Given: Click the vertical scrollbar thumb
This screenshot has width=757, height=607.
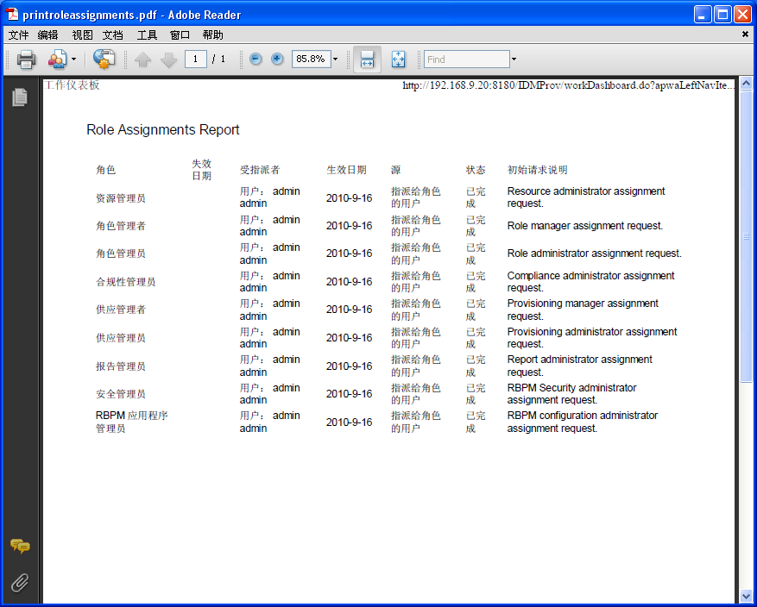Looking at the screenshot, I should 746,236.
